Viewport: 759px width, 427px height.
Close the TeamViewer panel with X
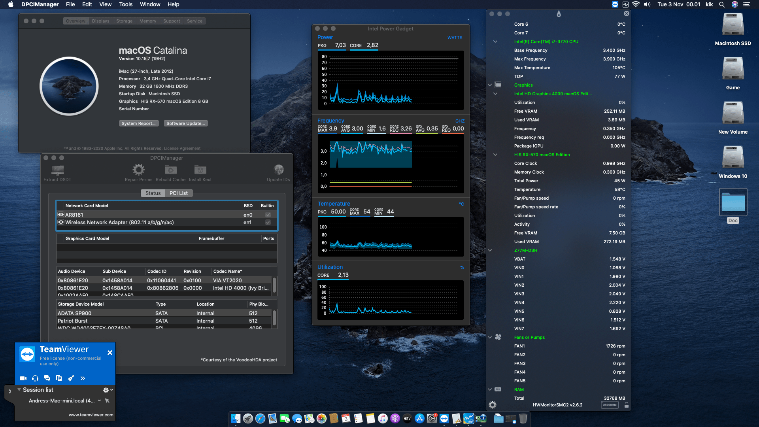[x=110, y=353]
